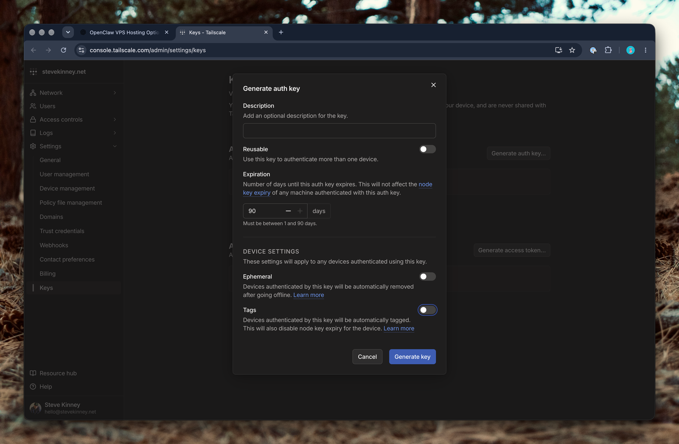Open Device management settings
The height and width of the screenshot is (444, 679).
pyautogui.click(x=67, y=188)
